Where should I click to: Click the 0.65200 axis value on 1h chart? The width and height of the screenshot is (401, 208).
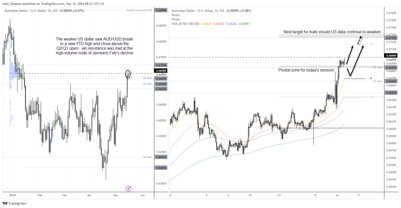click(x=391, y=187)
